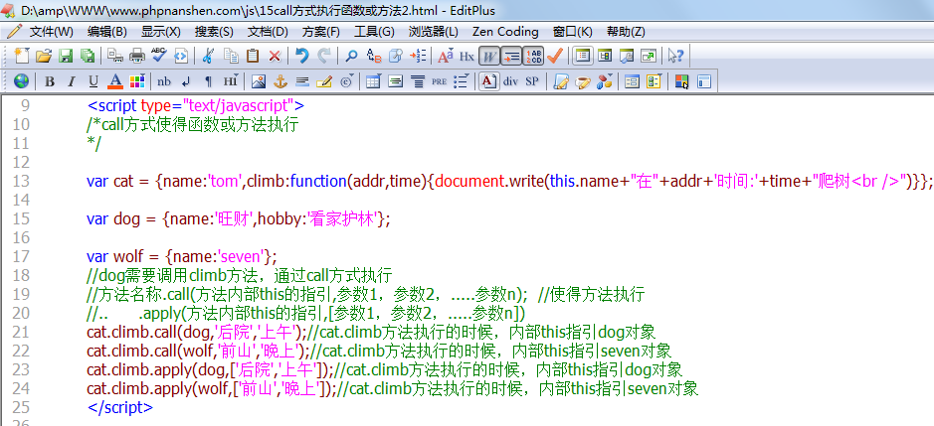Image resolution: width=934 pixels, height=426 pixels.
Task: Click the Redo arrow icon
Action: (x=324, y=56)
